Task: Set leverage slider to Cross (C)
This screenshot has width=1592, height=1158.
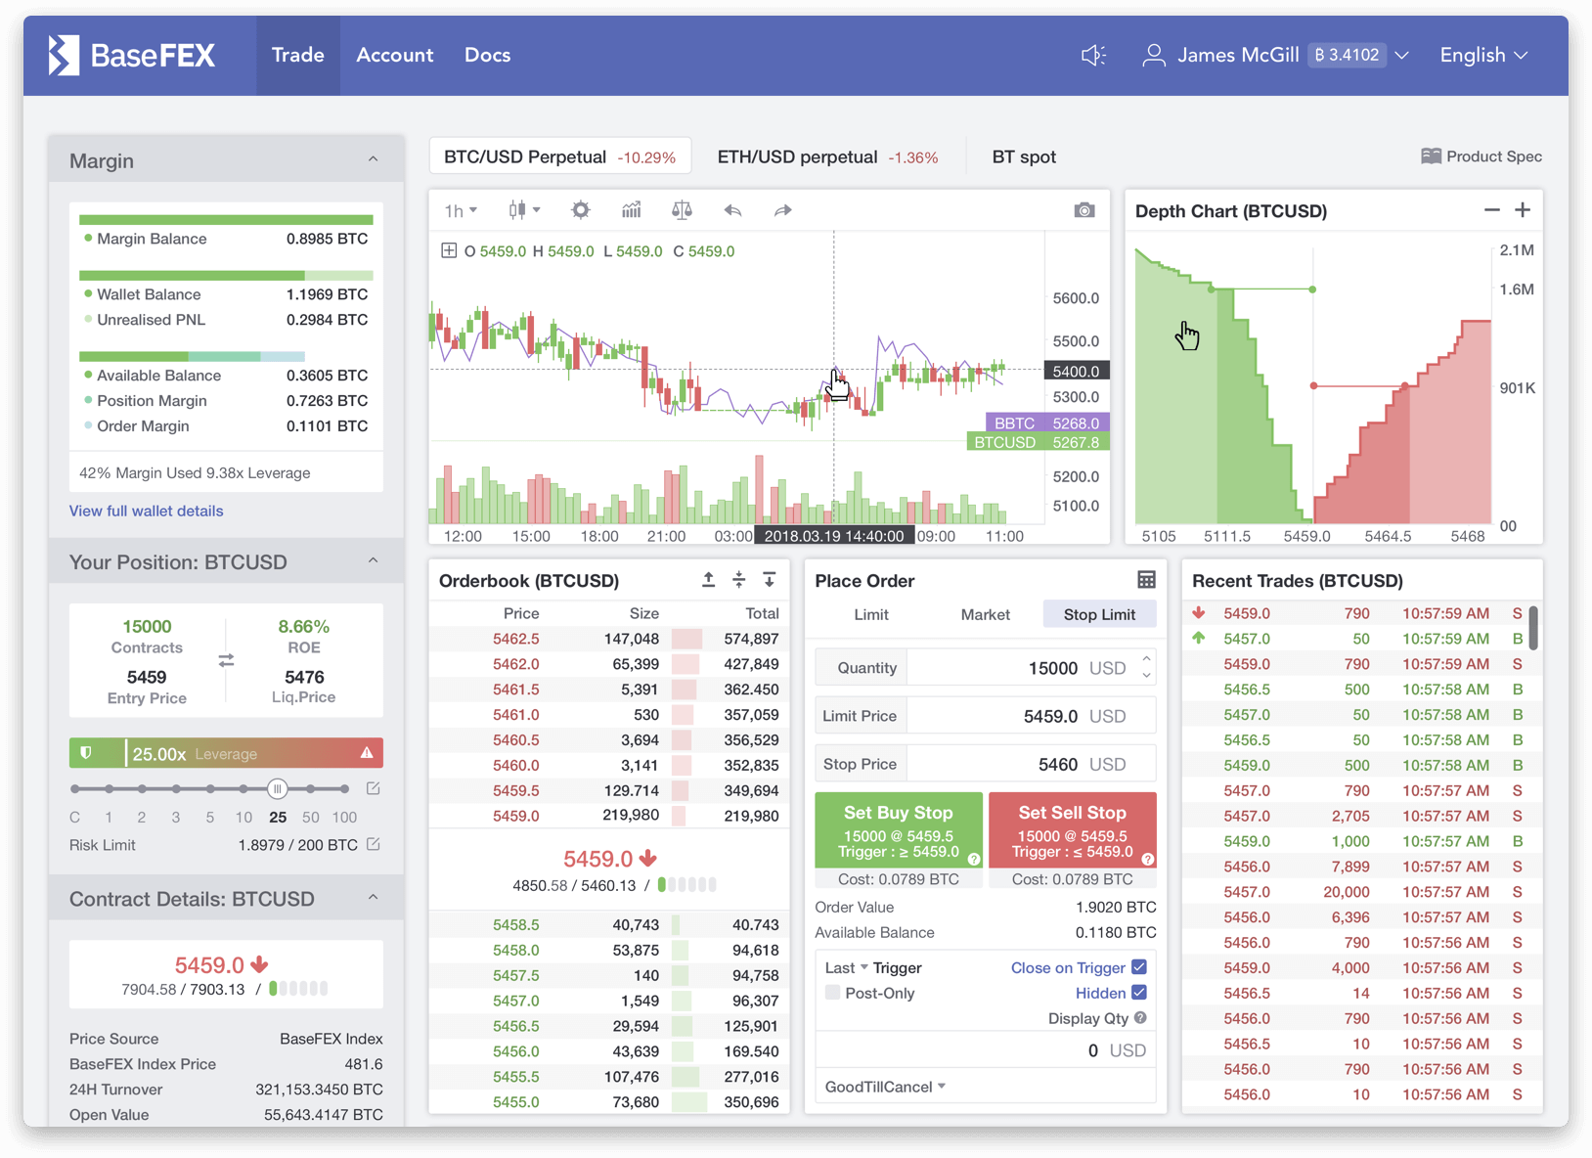Action: pyautogui.click(x=75, y=788)
